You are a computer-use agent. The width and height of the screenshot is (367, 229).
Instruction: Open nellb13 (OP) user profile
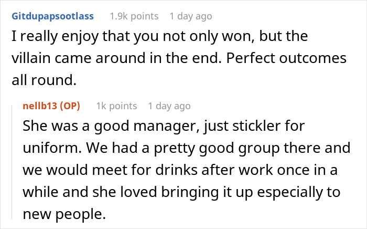(51, 106)
